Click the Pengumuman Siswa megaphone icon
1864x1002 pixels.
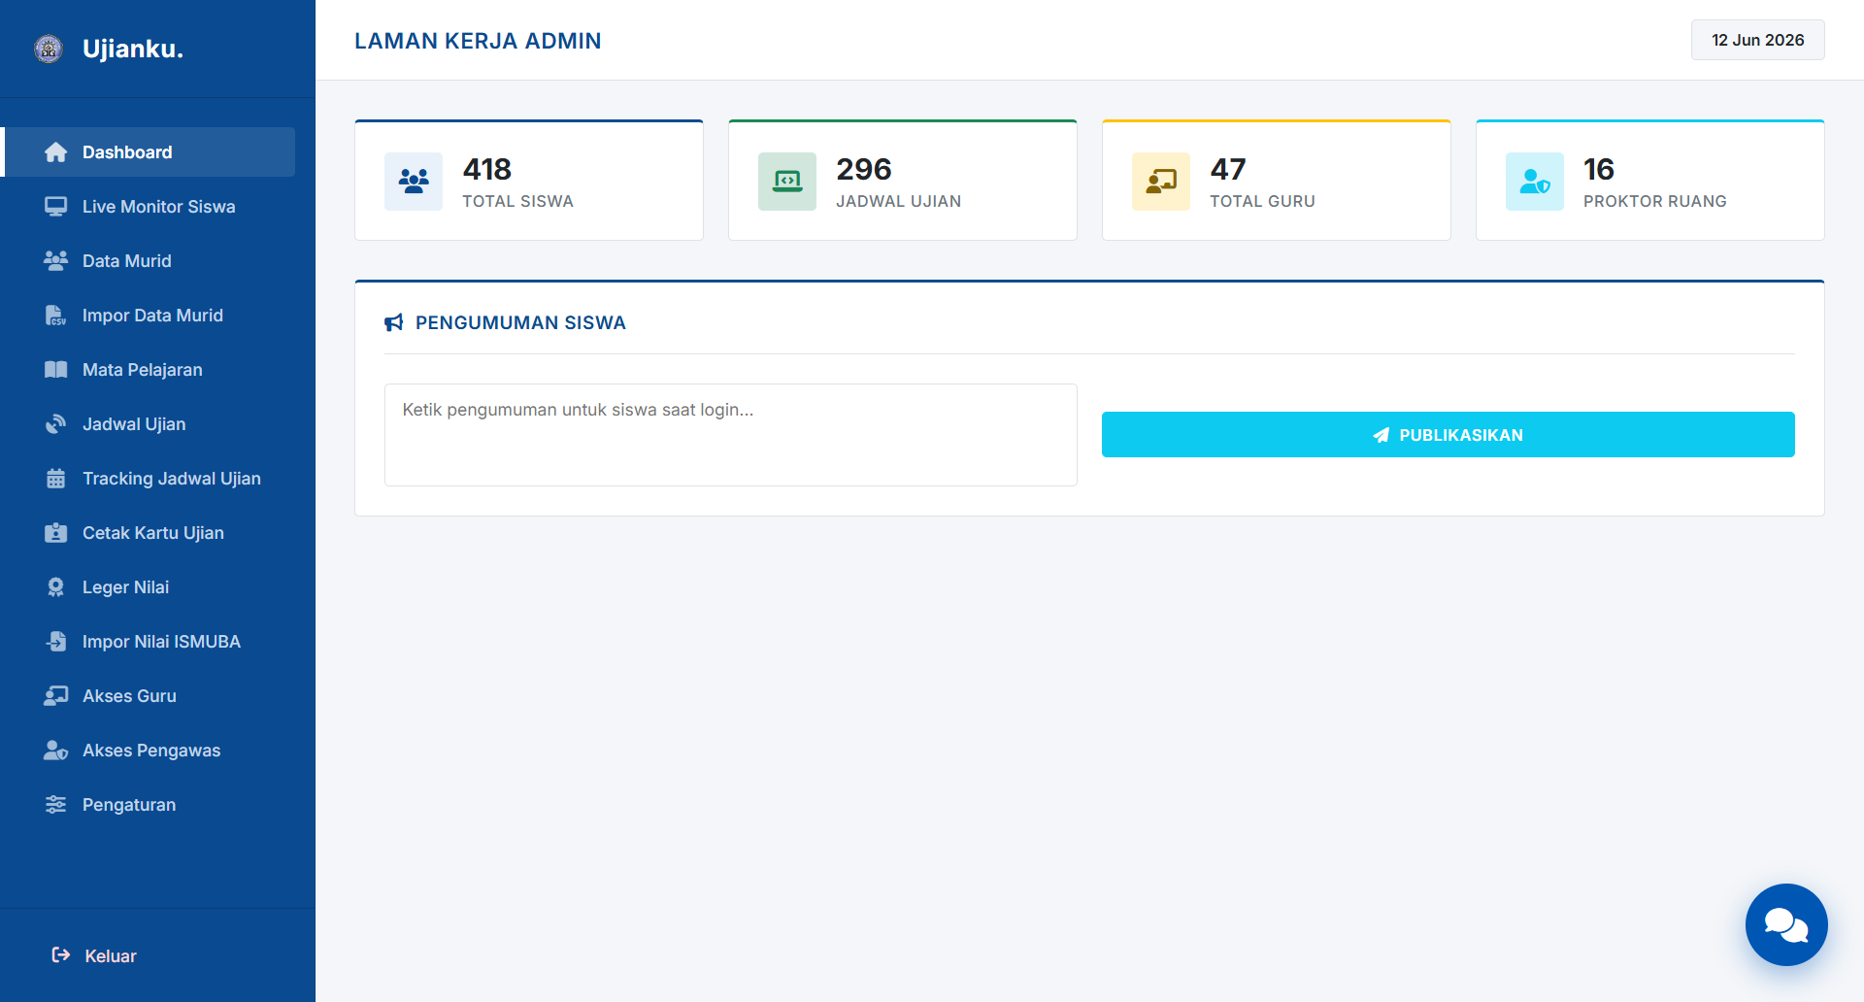click(394, 322)
